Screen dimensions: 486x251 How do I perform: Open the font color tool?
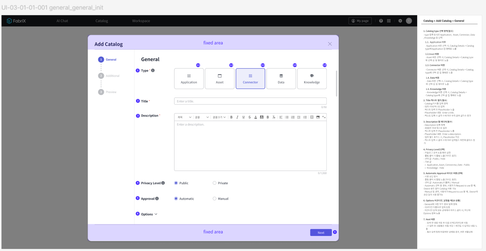(x=256, y=117)
